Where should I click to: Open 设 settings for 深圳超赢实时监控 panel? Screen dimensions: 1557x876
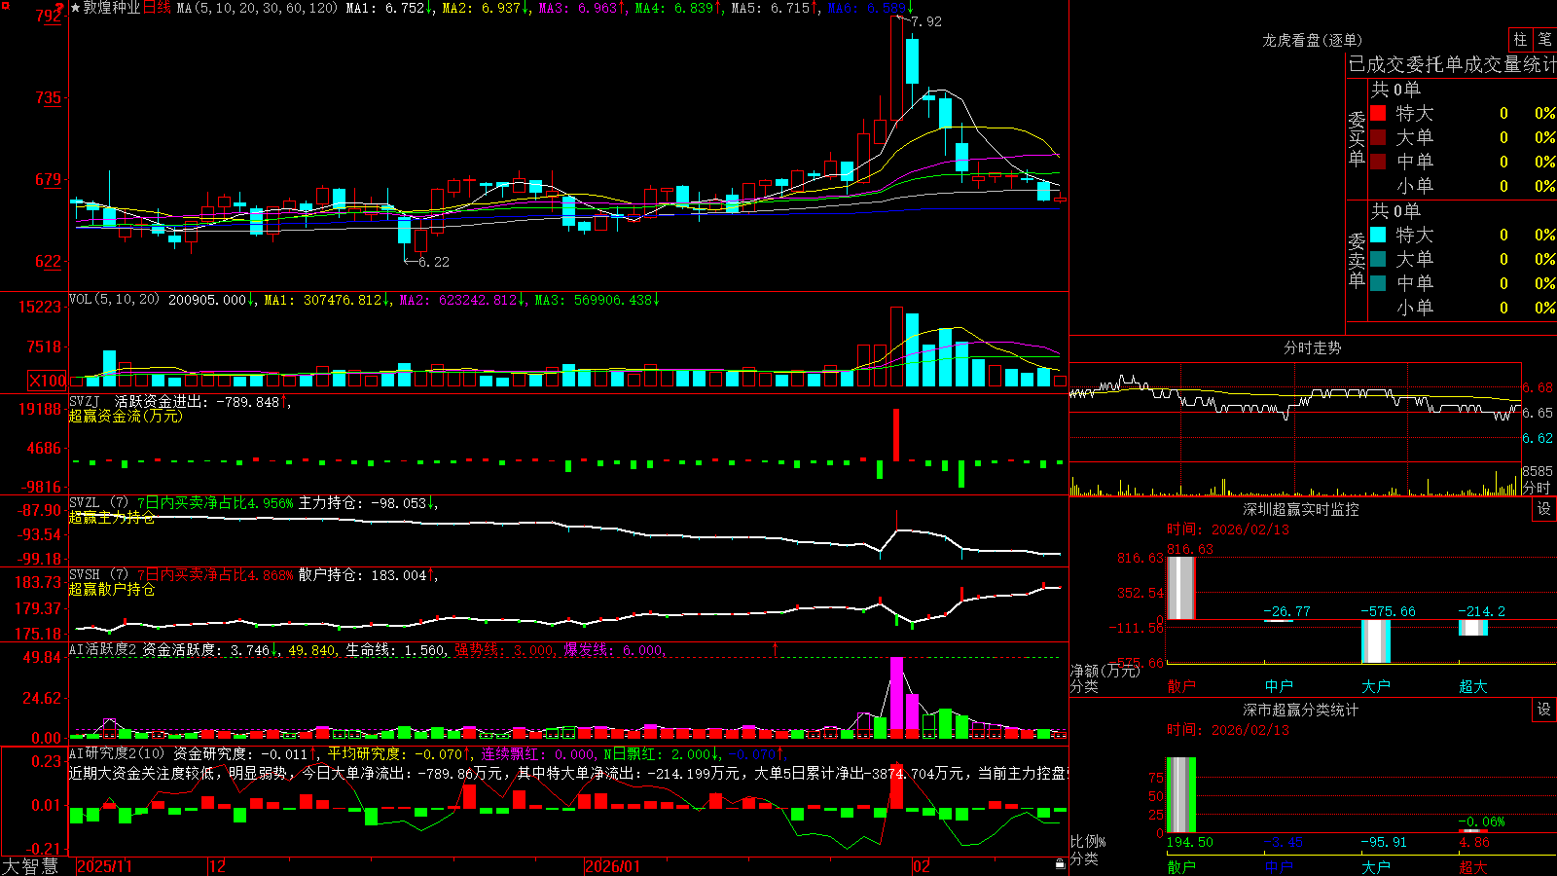(1544, 510)
